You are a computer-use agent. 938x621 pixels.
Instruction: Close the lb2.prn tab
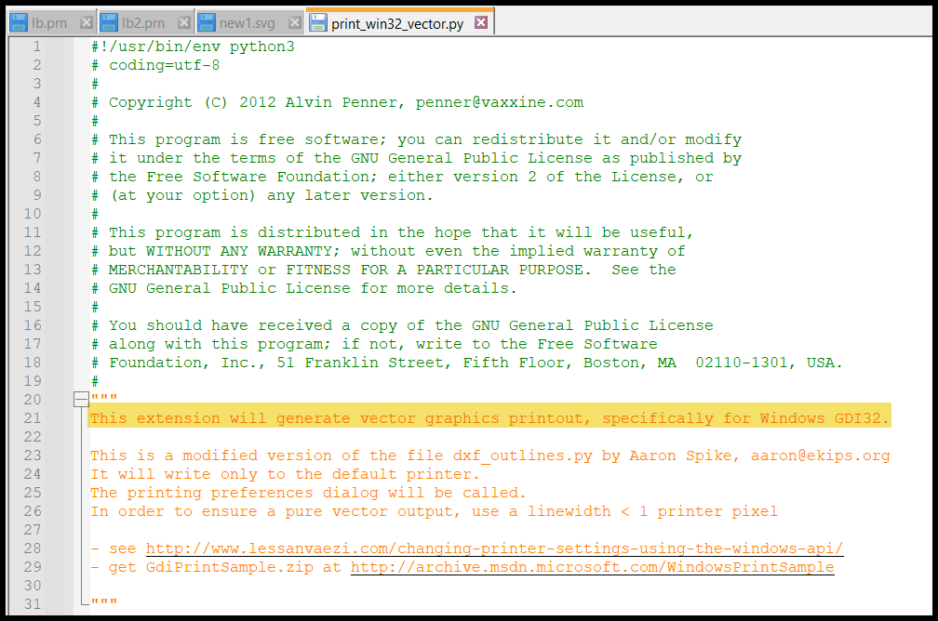point(183,22)
